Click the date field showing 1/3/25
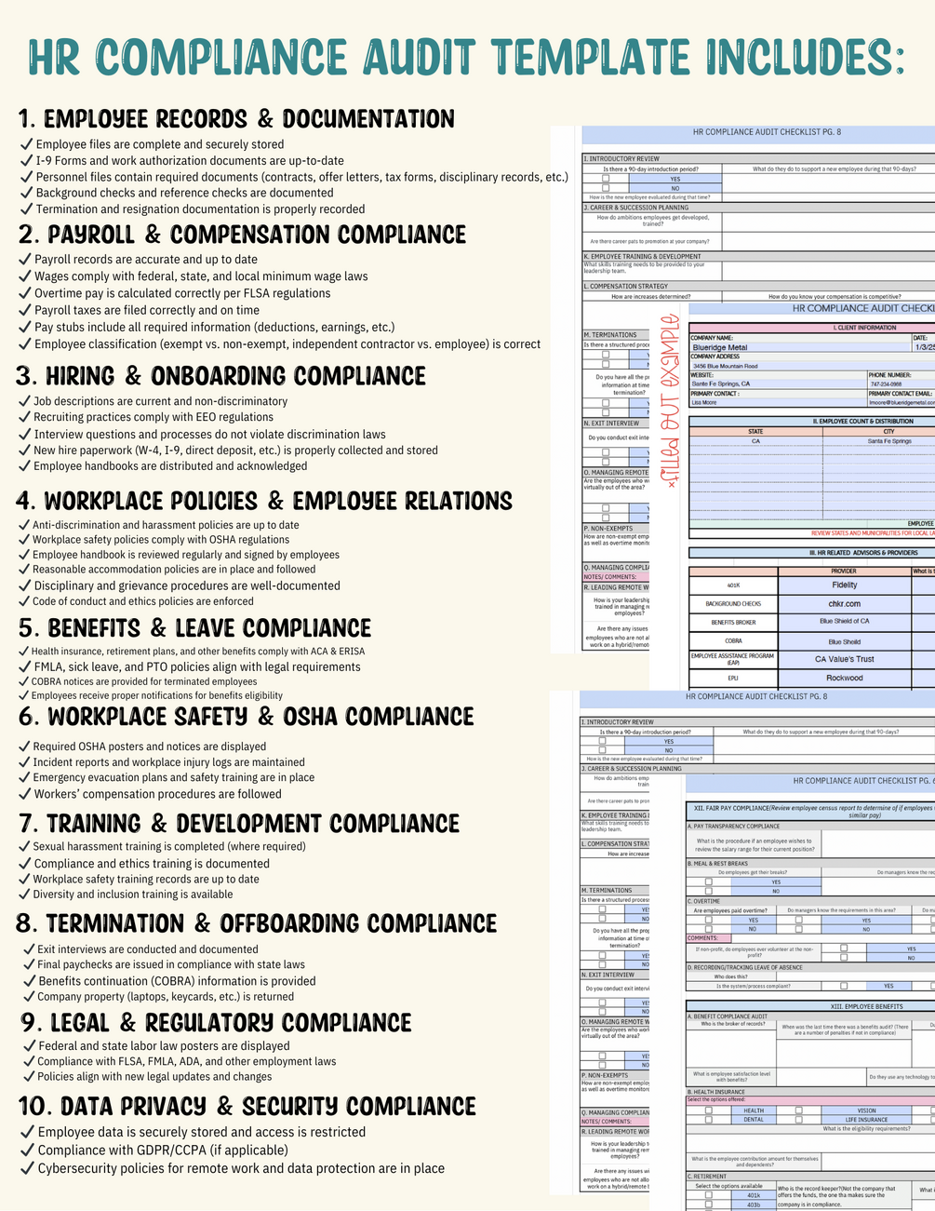 pos(923,347)
